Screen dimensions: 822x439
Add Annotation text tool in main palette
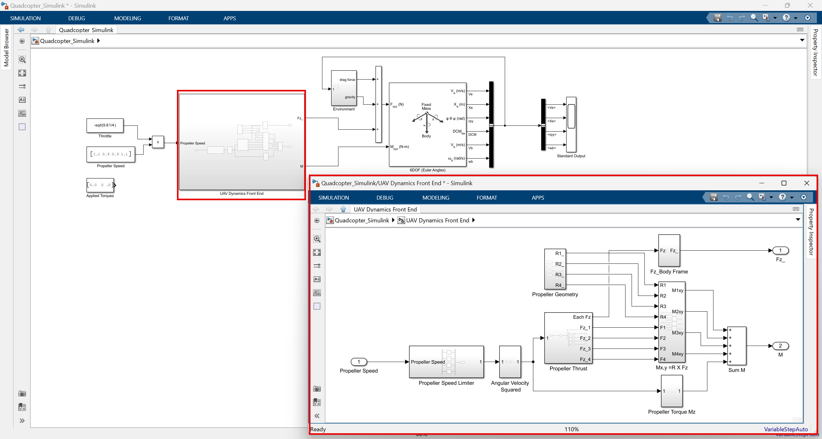(22, 100)
